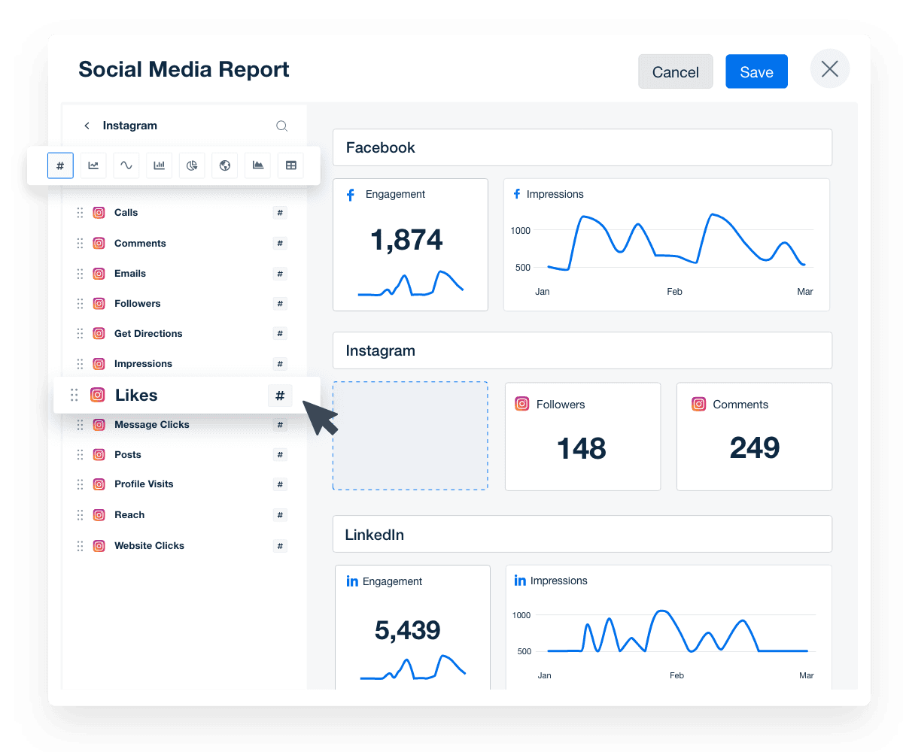Toggle the number format on the Reach metric
Image resolution: width=903 pixels, height=752 pixels.
point(280,515)
